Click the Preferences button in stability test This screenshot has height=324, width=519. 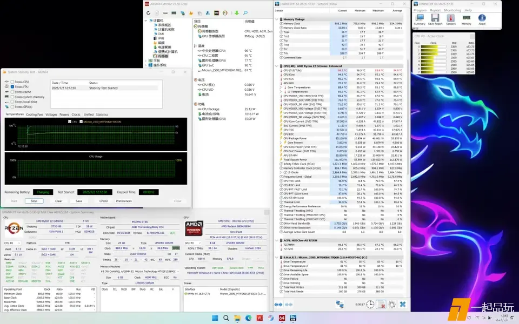[124, 201]
